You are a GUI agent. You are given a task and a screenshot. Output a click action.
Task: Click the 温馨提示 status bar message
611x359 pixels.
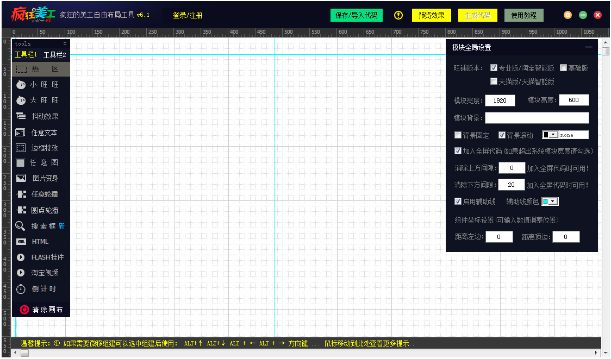[x=217, y=343]
